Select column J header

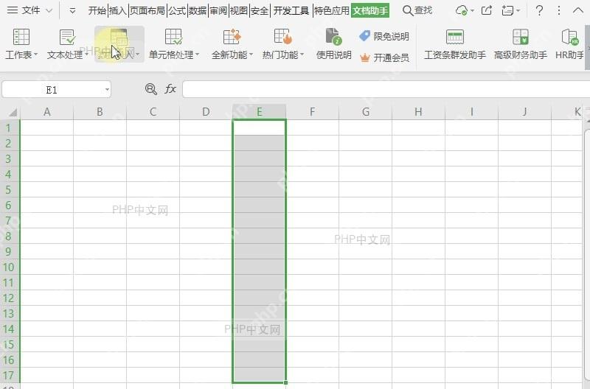tap(524, 112)
